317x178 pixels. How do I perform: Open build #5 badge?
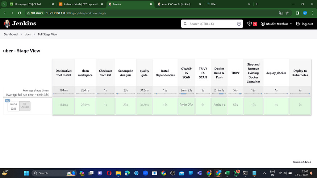[8, 101]
